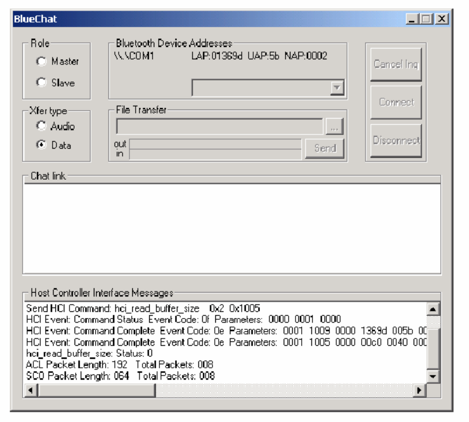The width and height of the screenshot is (469, 422).
Task: Click the HCI messages scroll up arrow
Action: coord(432,309)
